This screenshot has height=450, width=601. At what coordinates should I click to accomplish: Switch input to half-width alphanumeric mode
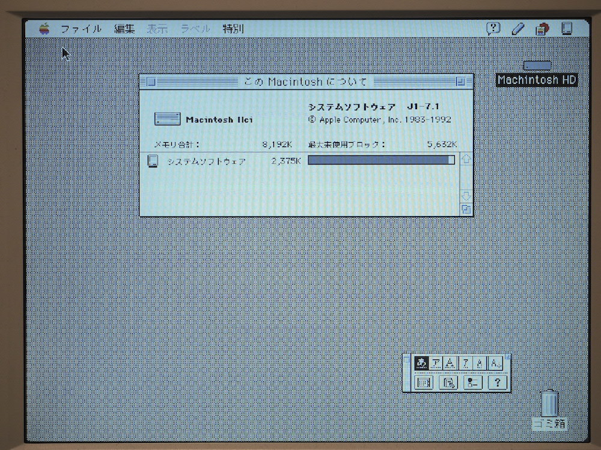coord(480,363)
